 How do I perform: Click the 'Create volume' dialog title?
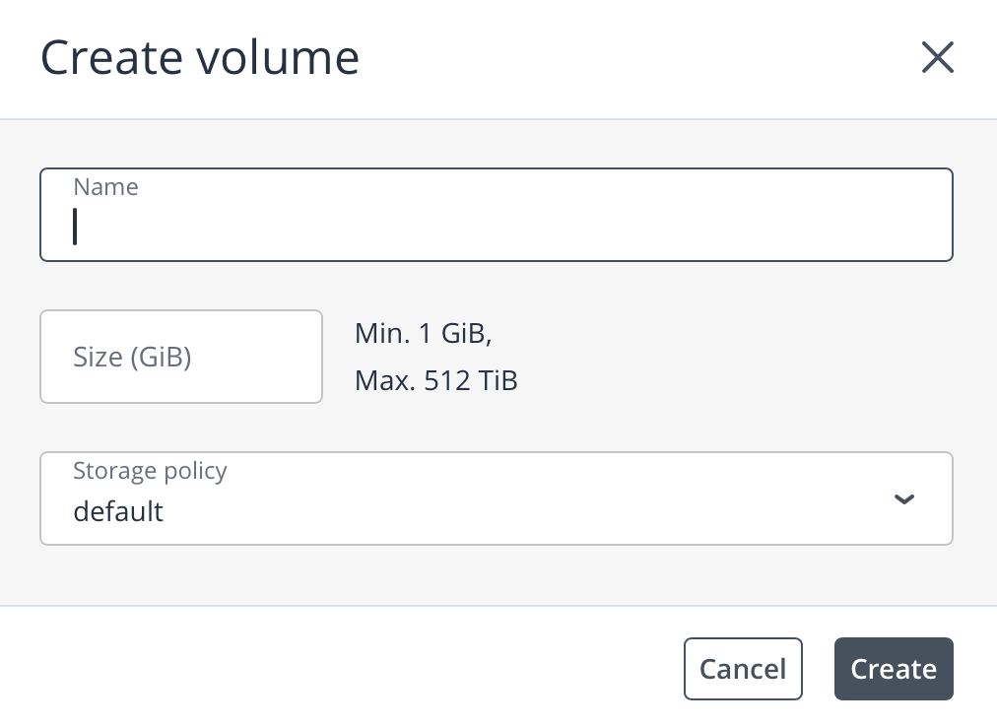pyautogui.click(x=199, y=57)
